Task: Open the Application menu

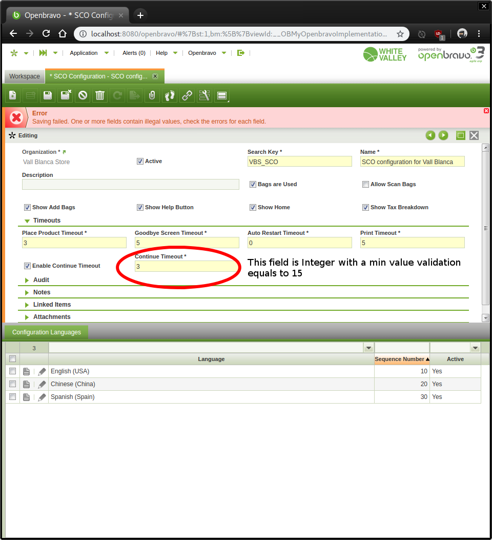Action: 84,53
